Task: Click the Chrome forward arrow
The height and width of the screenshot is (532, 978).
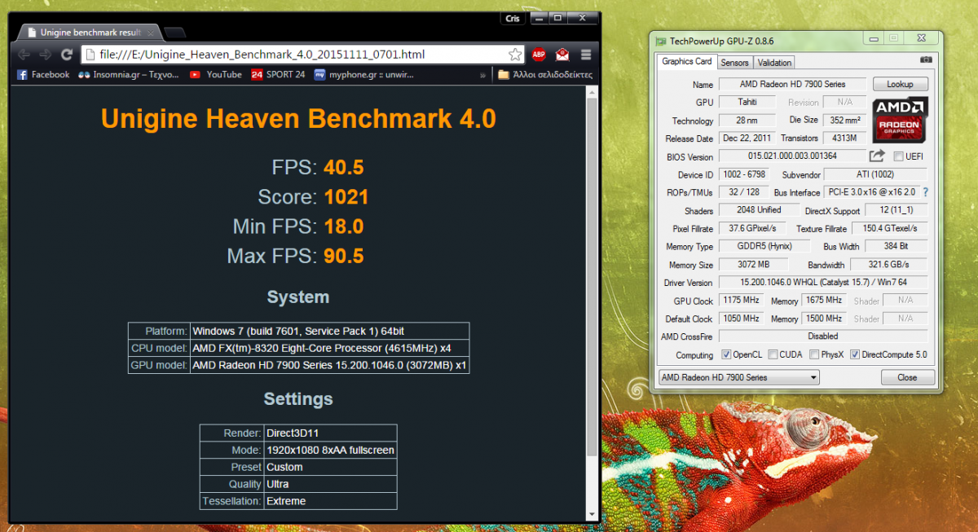Action: 46,55
